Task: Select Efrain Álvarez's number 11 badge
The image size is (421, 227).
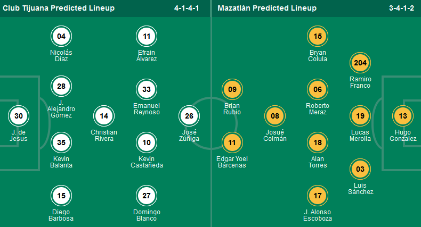Action: pos(147,37)
